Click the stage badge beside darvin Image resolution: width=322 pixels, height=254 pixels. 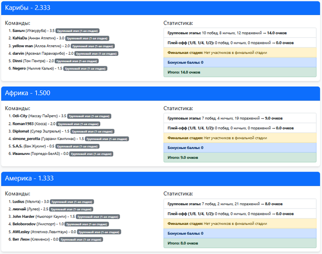click(x=99, y=53)
